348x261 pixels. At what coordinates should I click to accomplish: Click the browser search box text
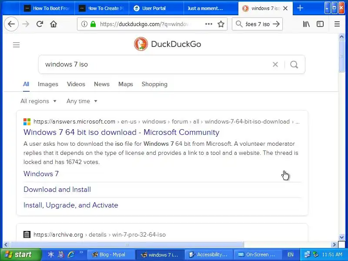coord(258,24)
